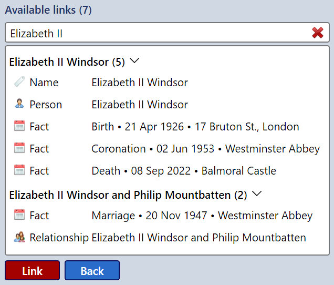Select Birth 21 Apr 1926 Bruton St. fact
Image resolution: width=334 pixels, height=285 pixels.
pos(195,127)
